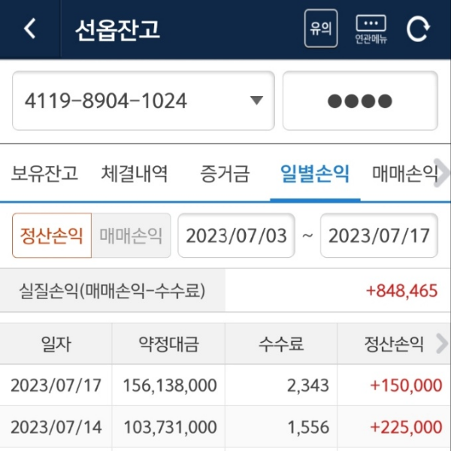Switch to 매매손익 toggle option
Image resolution: width=451 pixels, height=451 pixels.
click(x=132, y=235)
